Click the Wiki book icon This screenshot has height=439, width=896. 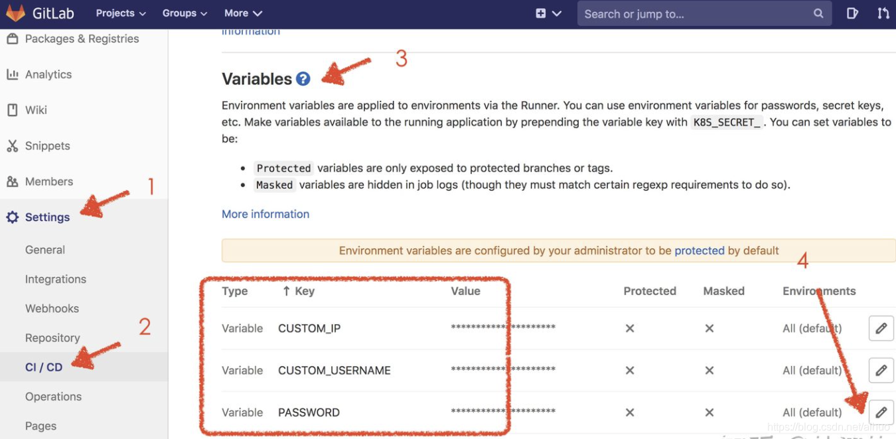(12, 110)
